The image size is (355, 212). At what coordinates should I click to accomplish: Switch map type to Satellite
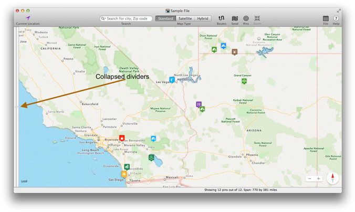185,18
